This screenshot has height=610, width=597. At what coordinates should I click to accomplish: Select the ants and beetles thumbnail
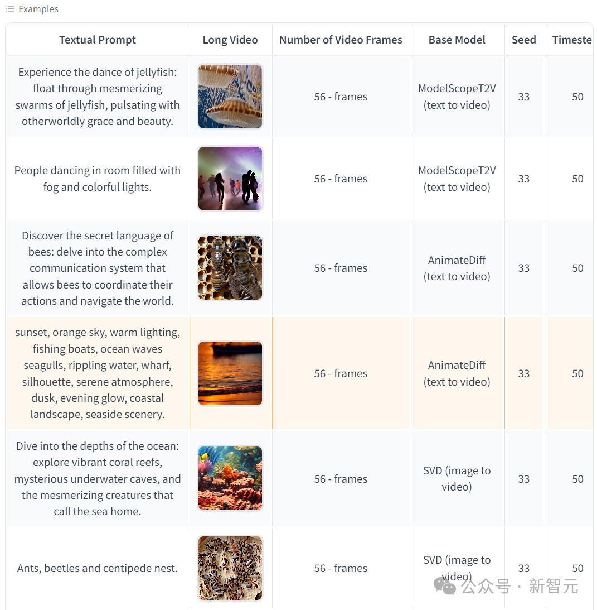click(230, 568)
